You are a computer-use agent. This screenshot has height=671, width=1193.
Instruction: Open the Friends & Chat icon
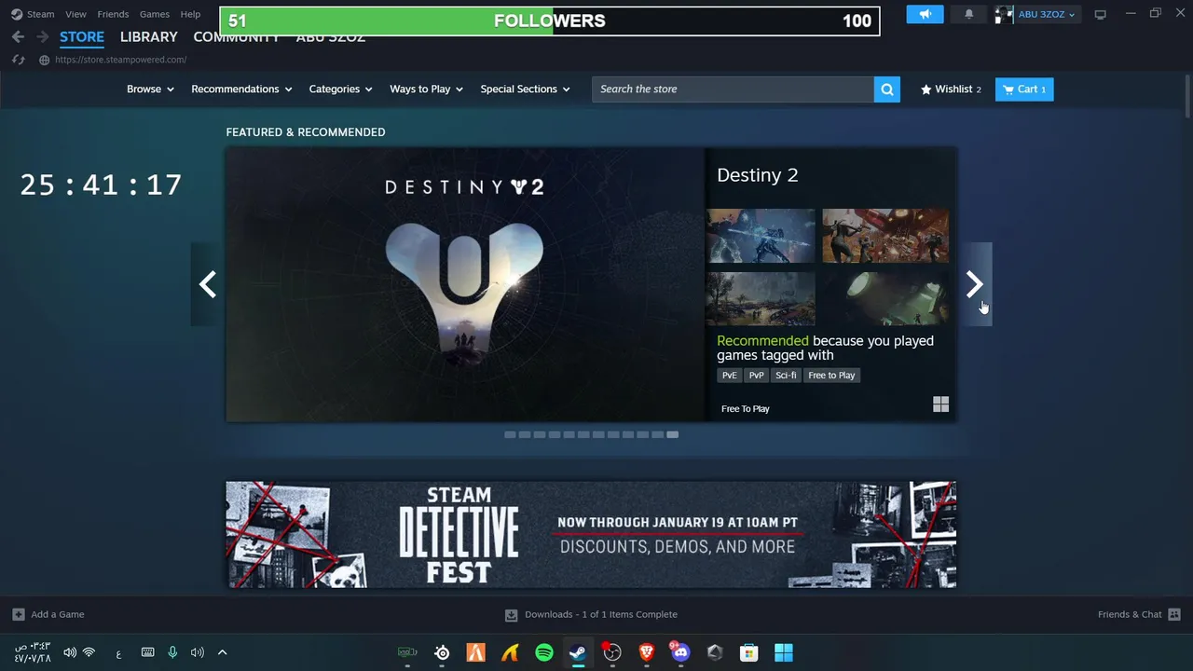1174,614
